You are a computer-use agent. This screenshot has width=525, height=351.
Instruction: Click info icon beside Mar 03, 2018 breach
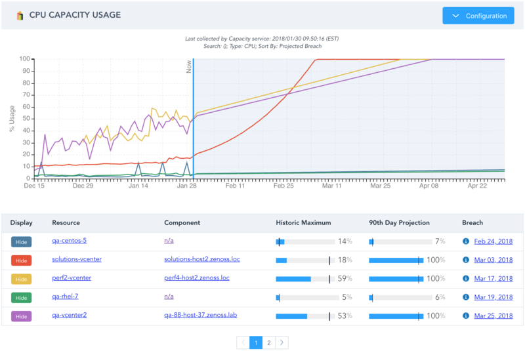tap(466, 260)
